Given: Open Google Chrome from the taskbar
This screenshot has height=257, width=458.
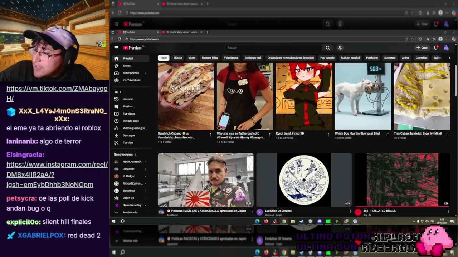Looking at the screenshot, I should point(284,221).
